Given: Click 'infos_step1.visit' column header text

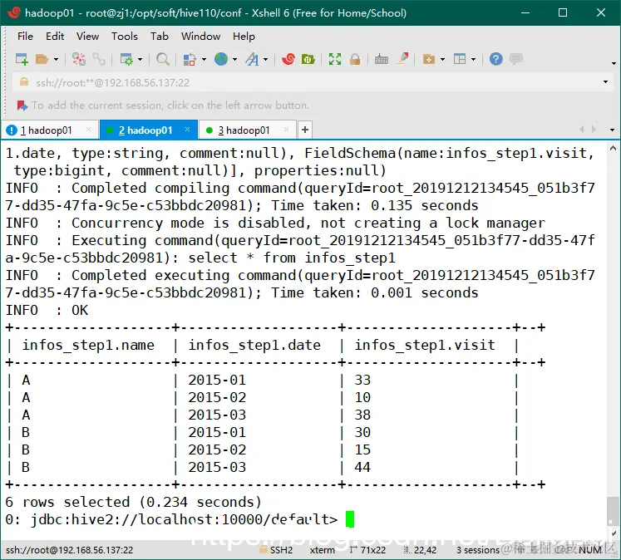Looking at the screenshot, I should click(425, 345).
